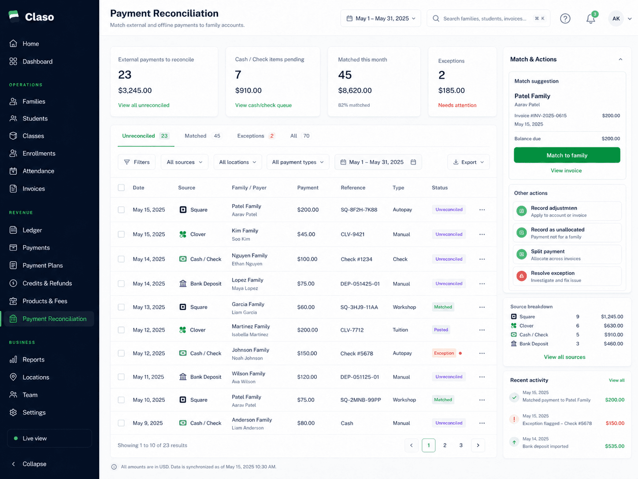The height and width of the screenshot is (479, 638).
Task: Choose Record as unallocated action
Action: click(x=567, y=233)
